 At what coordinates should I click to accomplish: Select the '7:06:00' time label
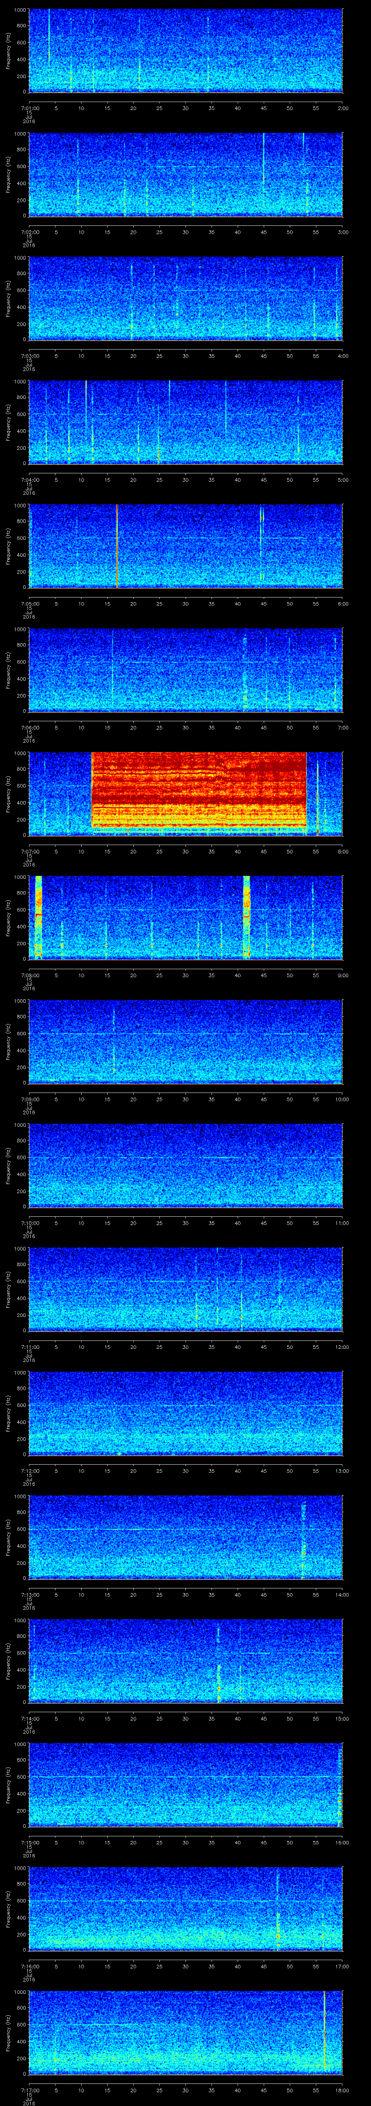click(x=29, y=728)
